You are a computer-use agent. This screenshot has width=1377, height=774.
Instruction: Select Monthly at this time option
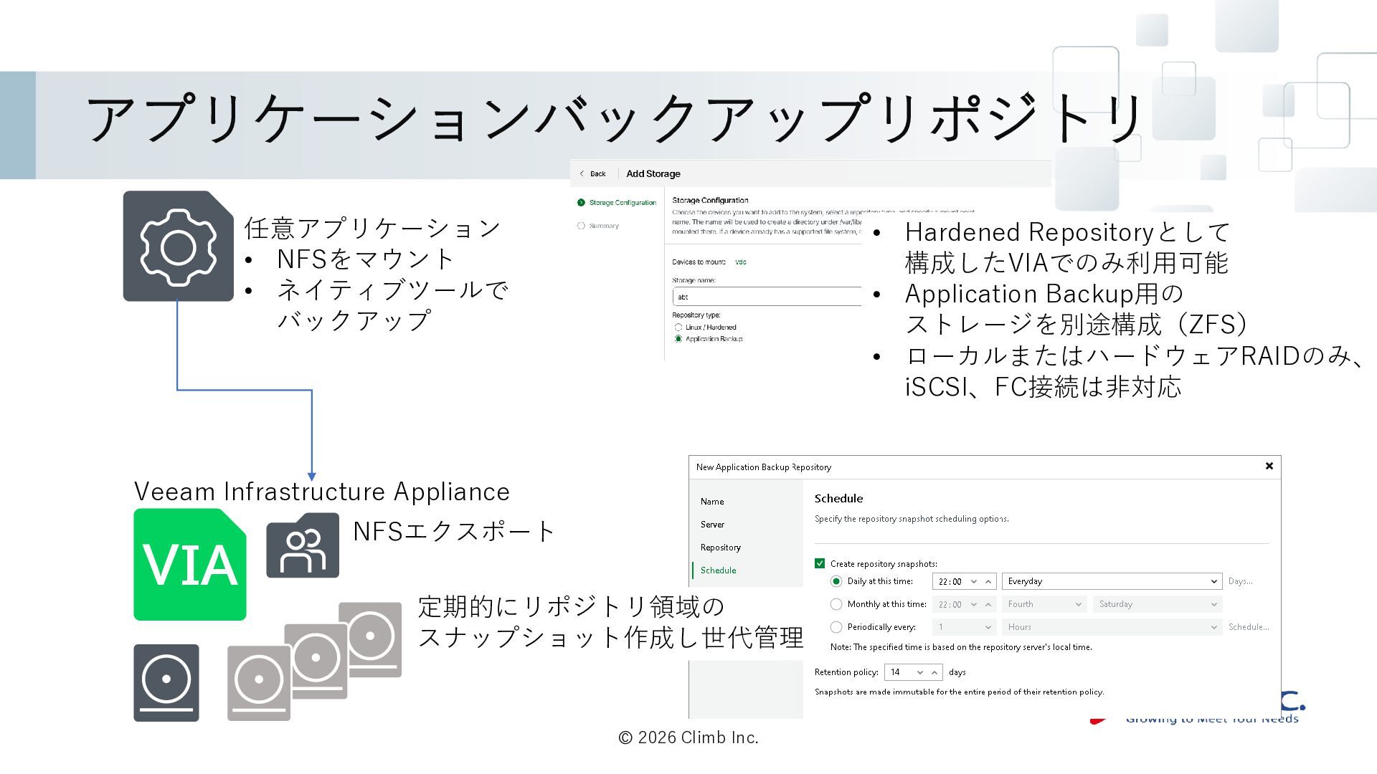(x=836, y=604)
